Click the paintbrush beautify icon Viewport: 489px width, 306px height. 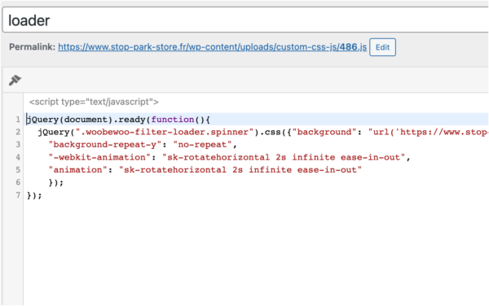point(15,80)
